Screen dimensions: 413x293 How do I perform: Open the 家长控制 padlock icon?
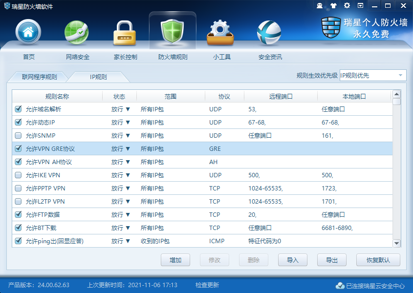[125, 33]
